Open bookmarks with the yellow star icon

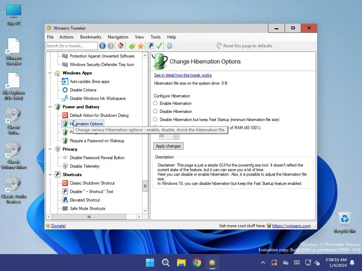[141, 46]
